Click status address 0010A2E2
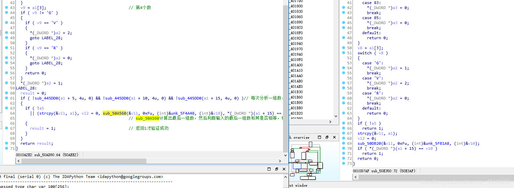The height and width of the screenshot is (188, 514). pyautogui.click(x=24, y=154)
